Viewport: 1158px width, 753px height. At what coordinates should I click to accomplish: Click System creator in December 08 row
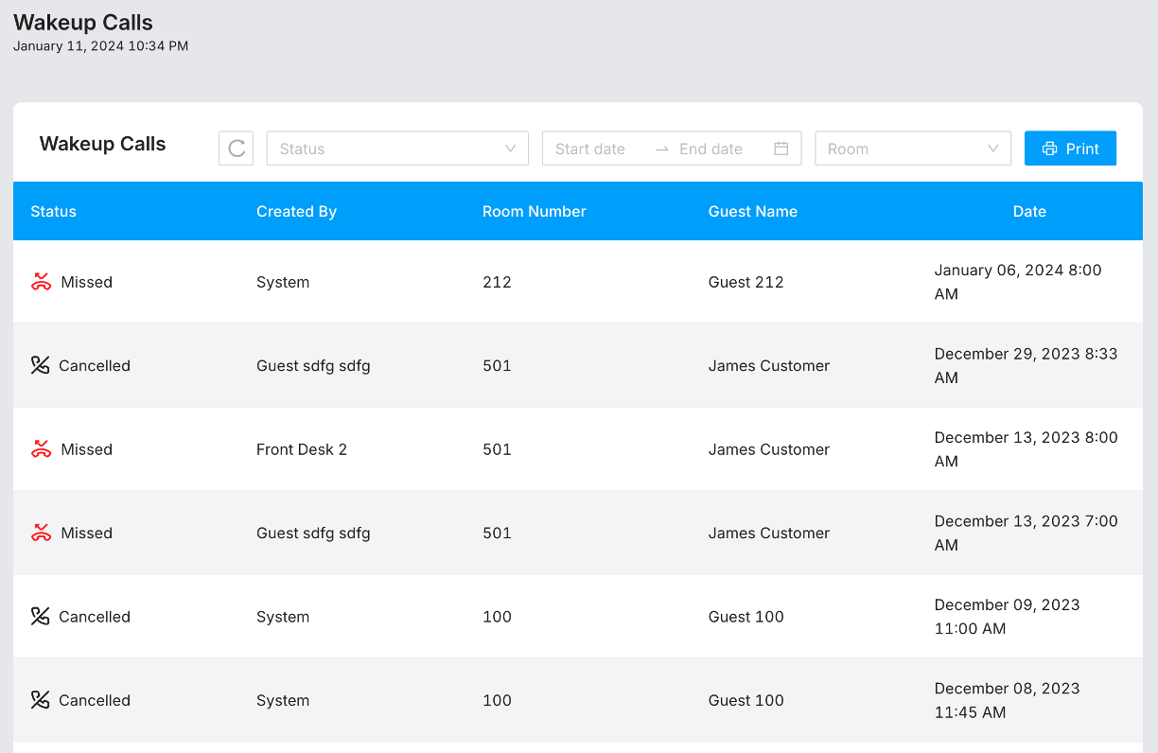(283, 700)
